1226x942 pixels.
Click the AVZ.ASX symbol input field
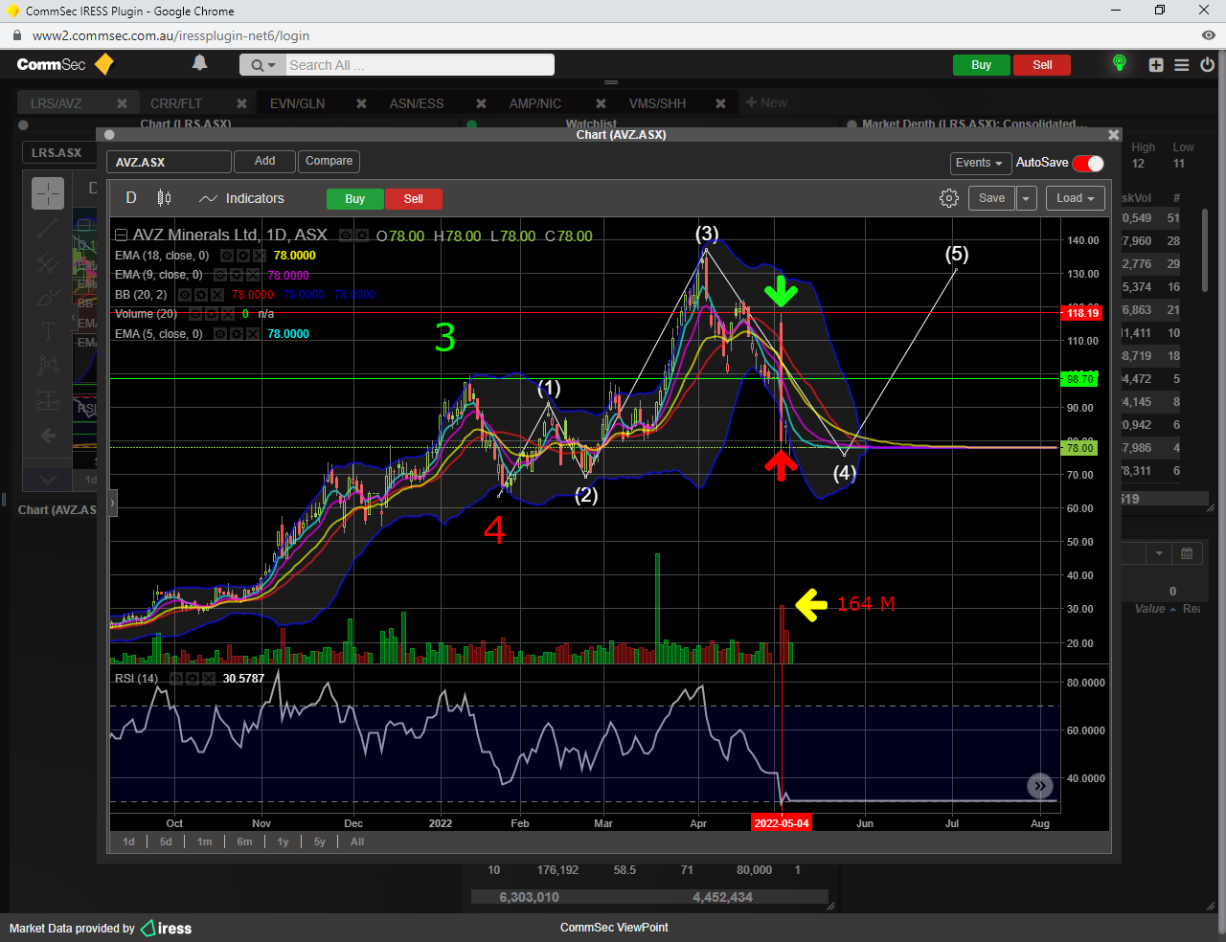(169, 162)
